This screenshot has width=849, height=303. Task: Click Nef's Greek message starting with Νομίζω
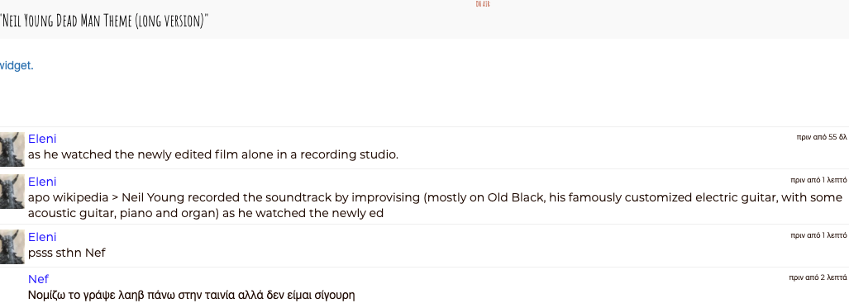191,296
